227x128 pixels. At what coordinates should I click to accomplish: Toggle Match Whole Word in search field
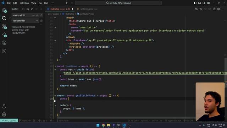37,15
